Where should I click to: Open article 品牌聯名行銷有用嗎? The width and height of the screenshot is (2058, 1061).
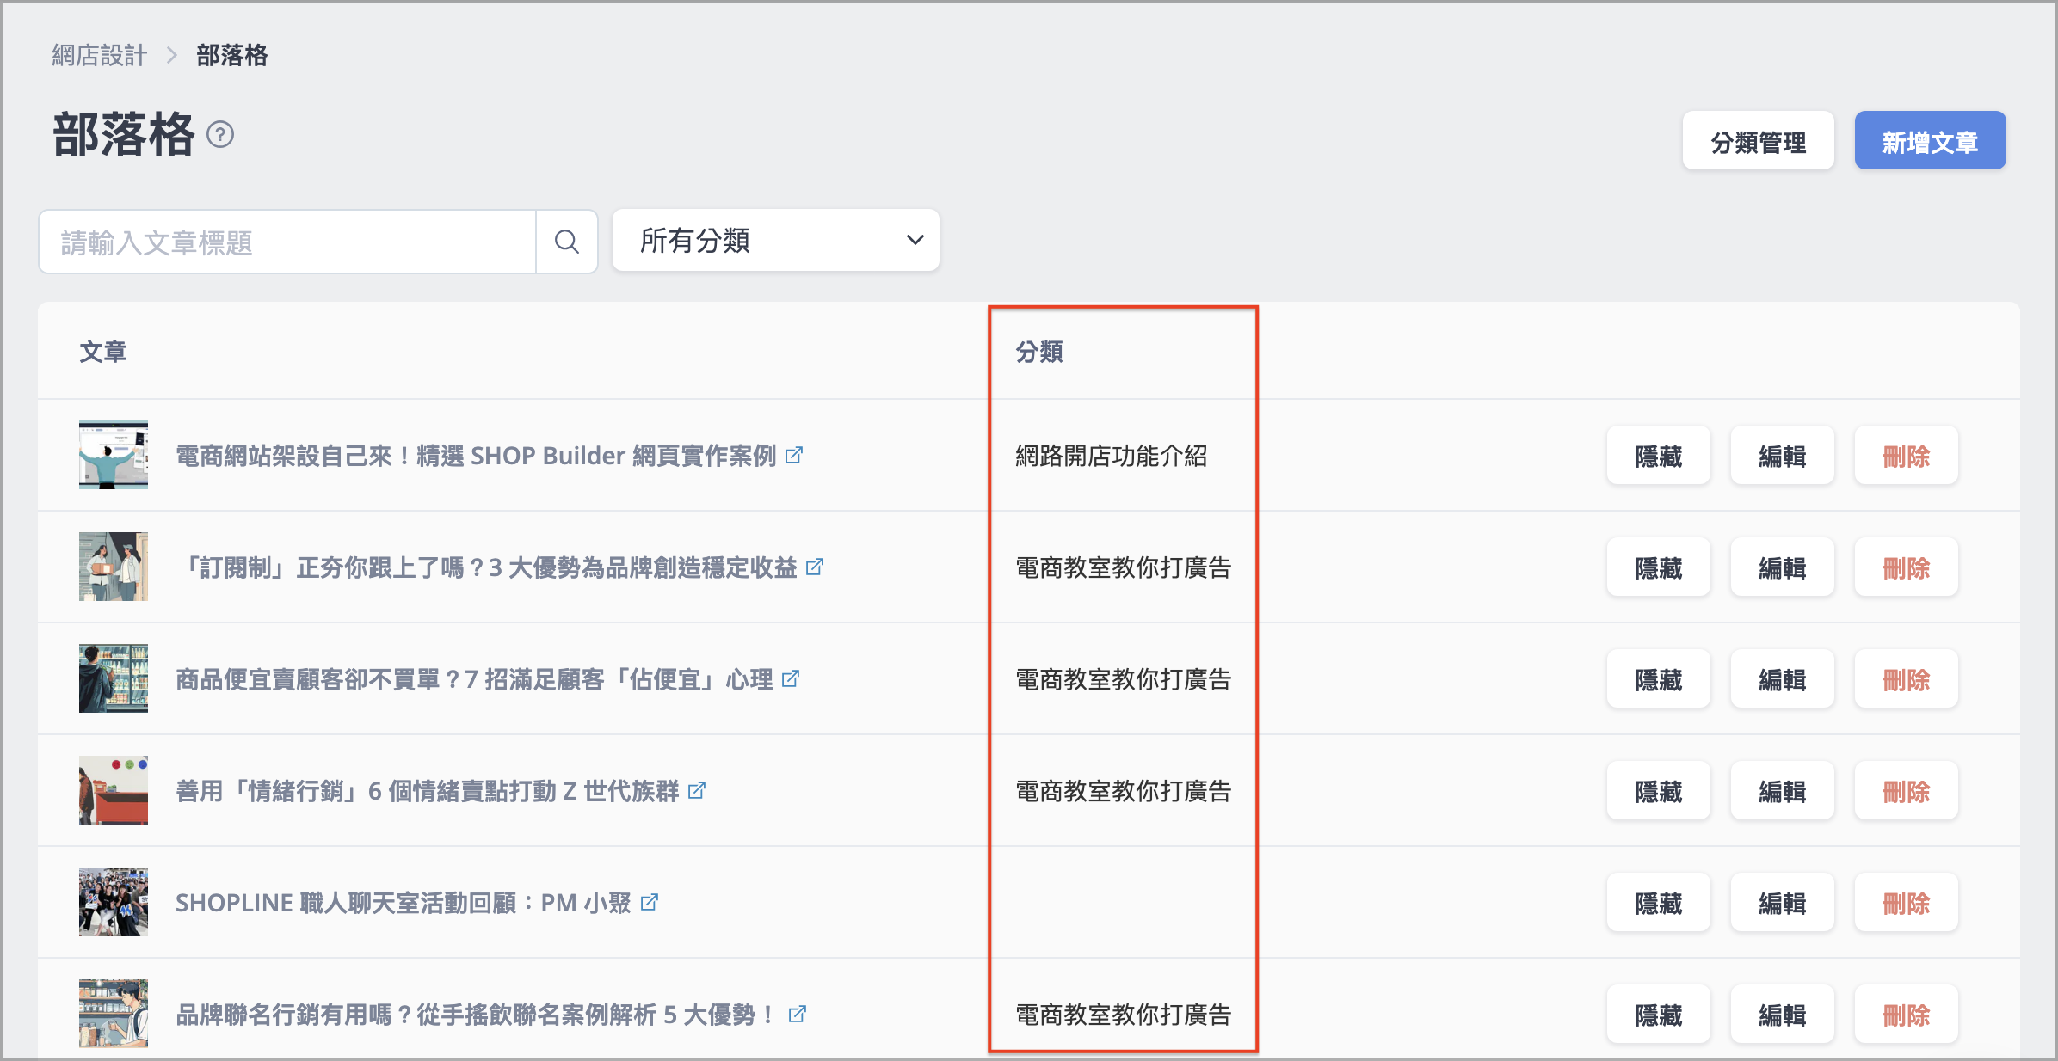(477, 1014)
